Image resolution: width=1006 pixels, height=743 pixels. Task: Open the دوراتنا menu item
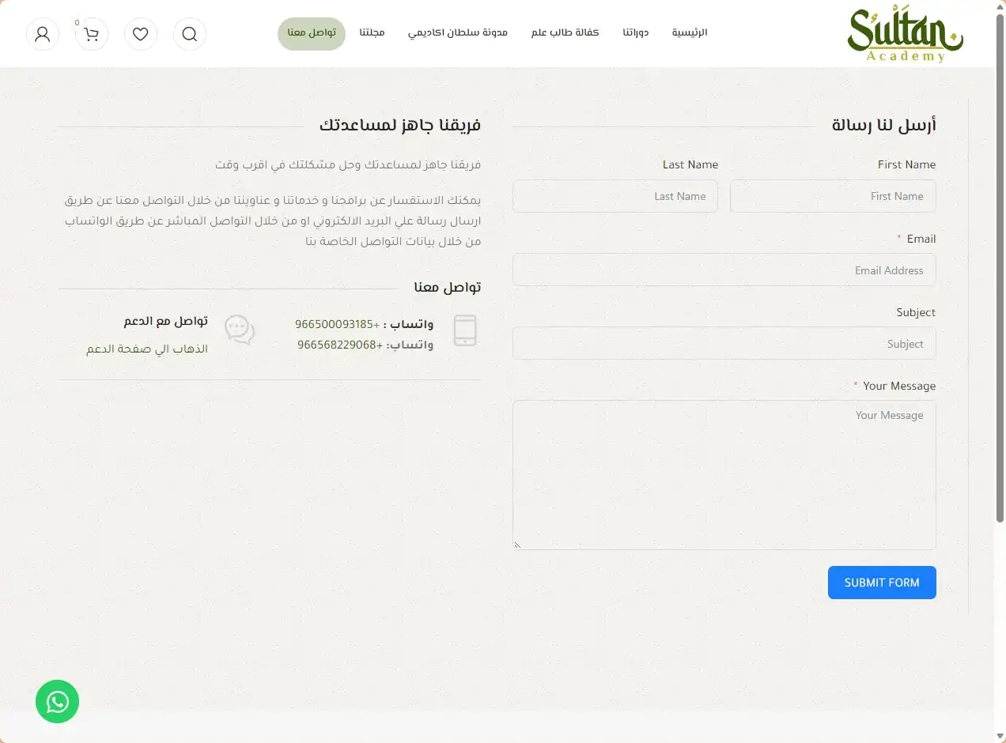click(x=636, y=33)
